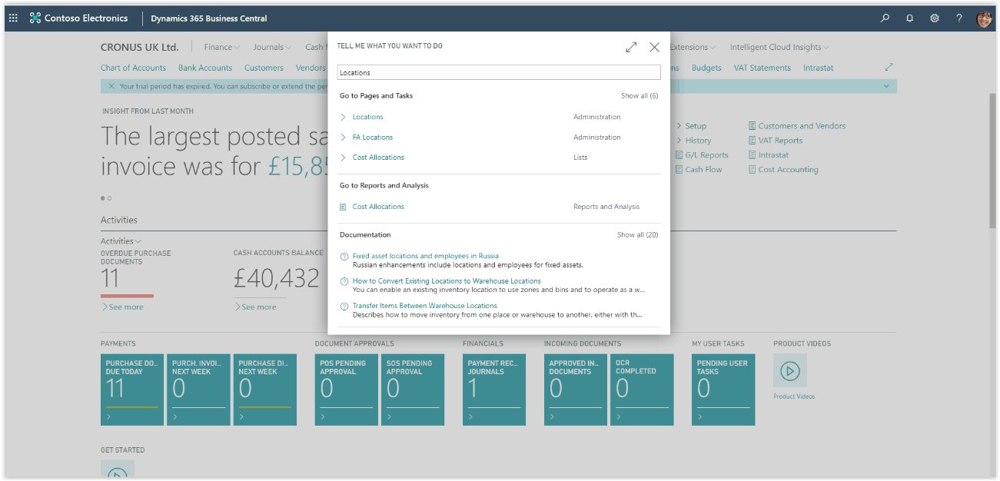Open Transfer Items Between Warehouse Locations article
Viewport: 1000px width, 481px height.
(x=425, y=306)
